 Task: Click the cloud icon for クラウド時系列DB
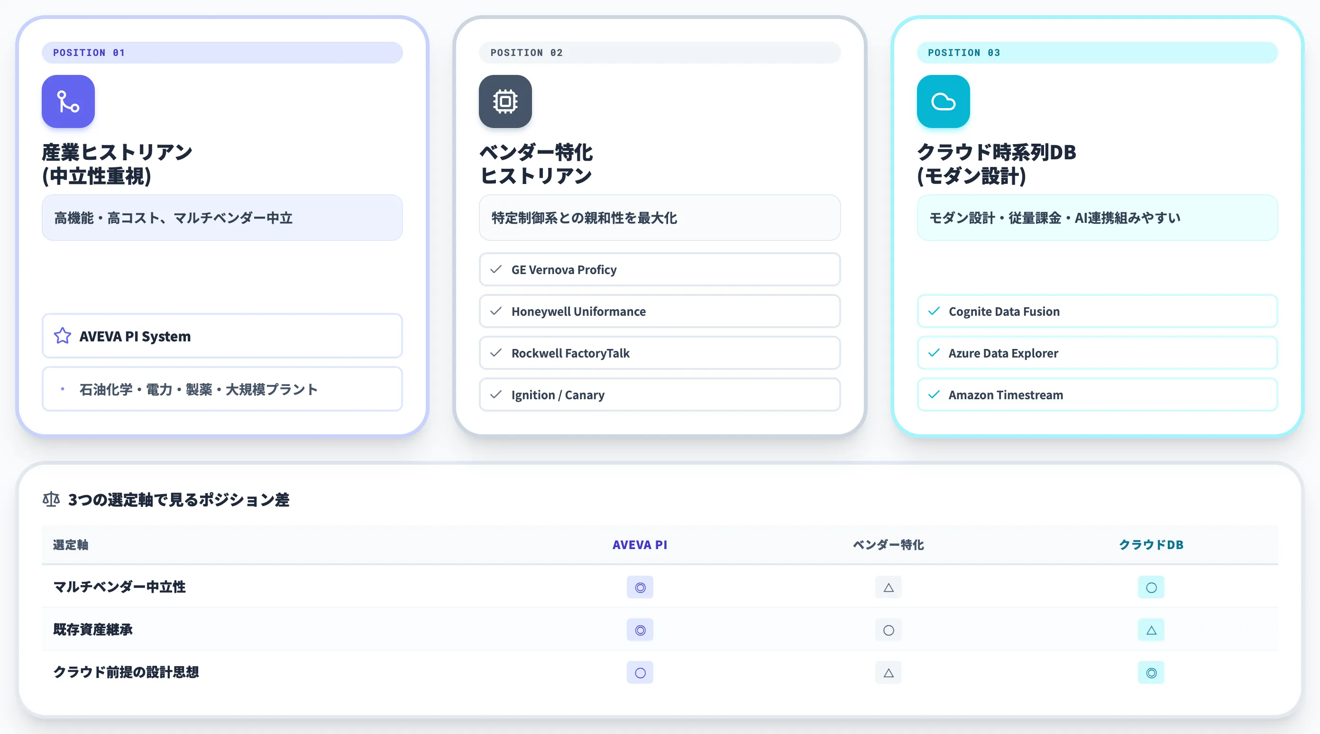point(943,101)
